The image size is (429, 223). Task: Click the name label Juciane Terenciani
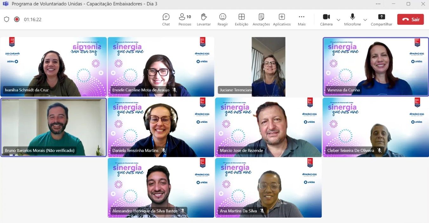(x=236, y=90)
